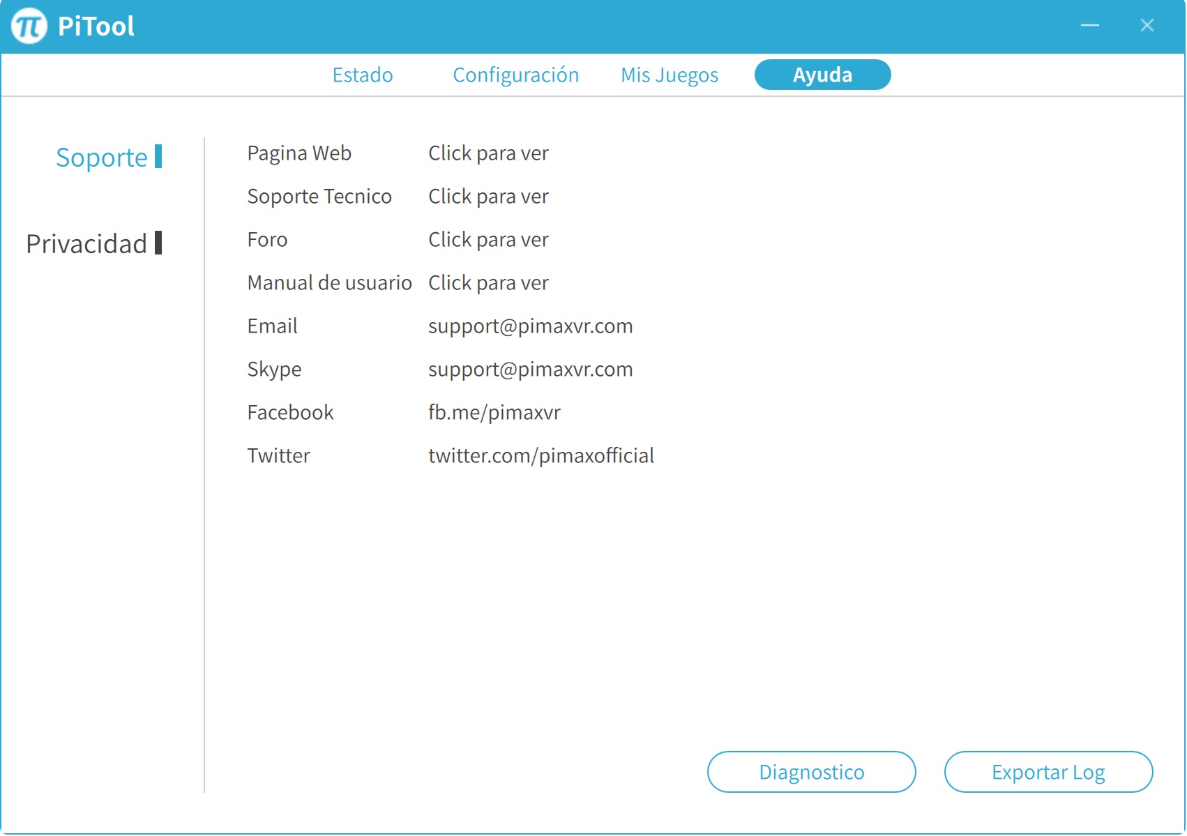
Task: Open the twitter.com/pimaxofficial link
Action: point(541,456)
